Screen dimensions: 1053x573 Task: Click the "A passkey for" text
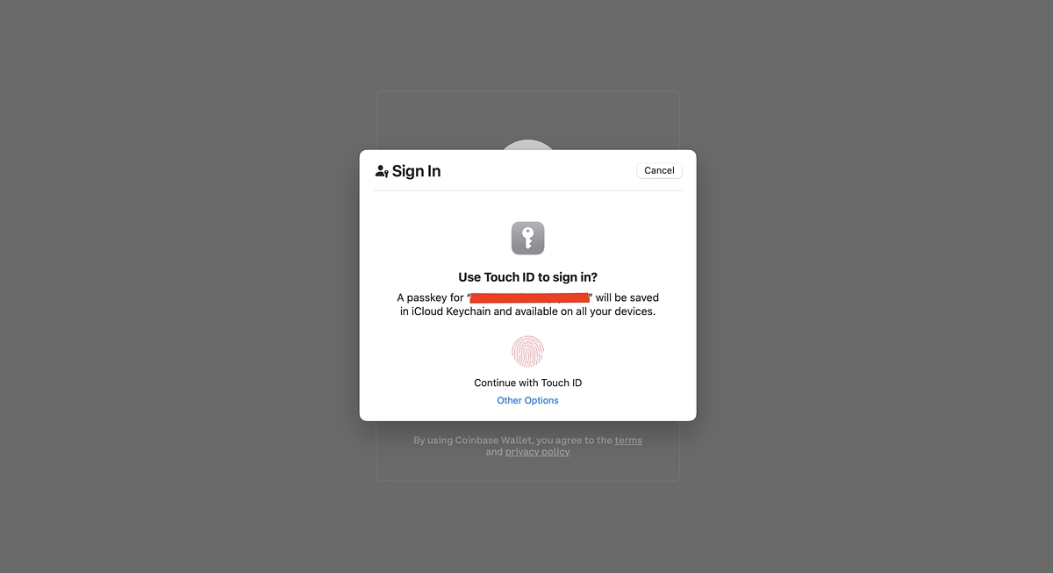pos(430,298)
